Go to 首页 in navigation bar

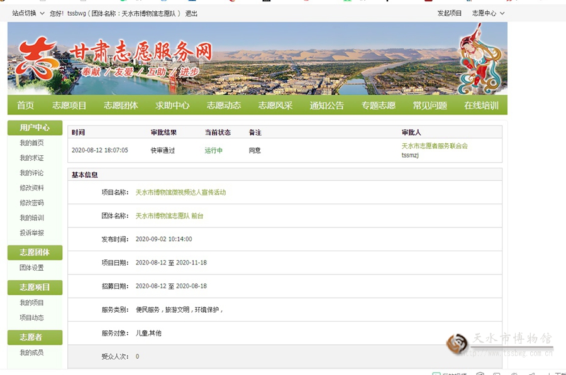click(x=25, y=106)
